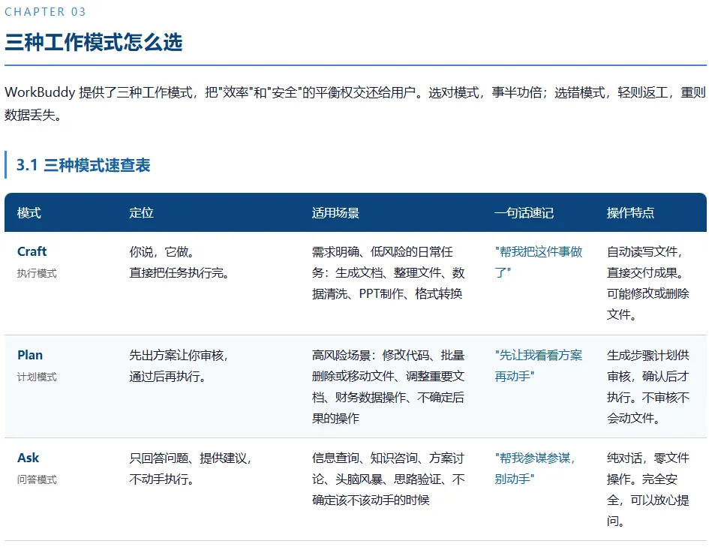This screenshot has height=547, width=709.
Task: Click the '计划模式' subtitle under Plan
Action: click(37, 377)
